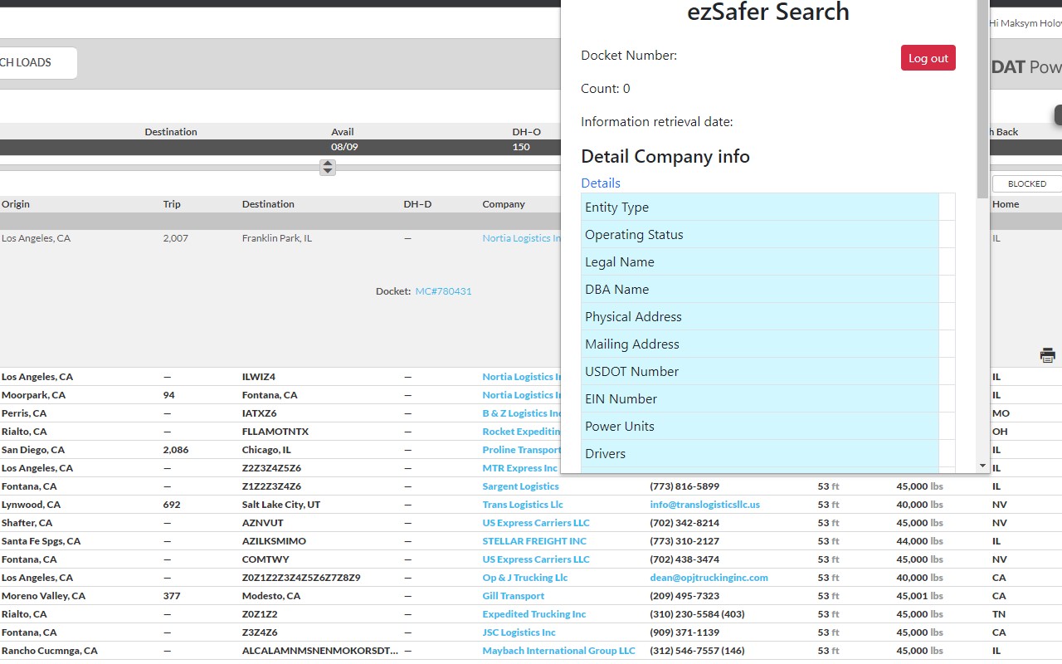Click the up arrow on the panel resize stepper
The width and height of the screenshot is (1062, 664).
pyautogui.click(x=327, y=164)
